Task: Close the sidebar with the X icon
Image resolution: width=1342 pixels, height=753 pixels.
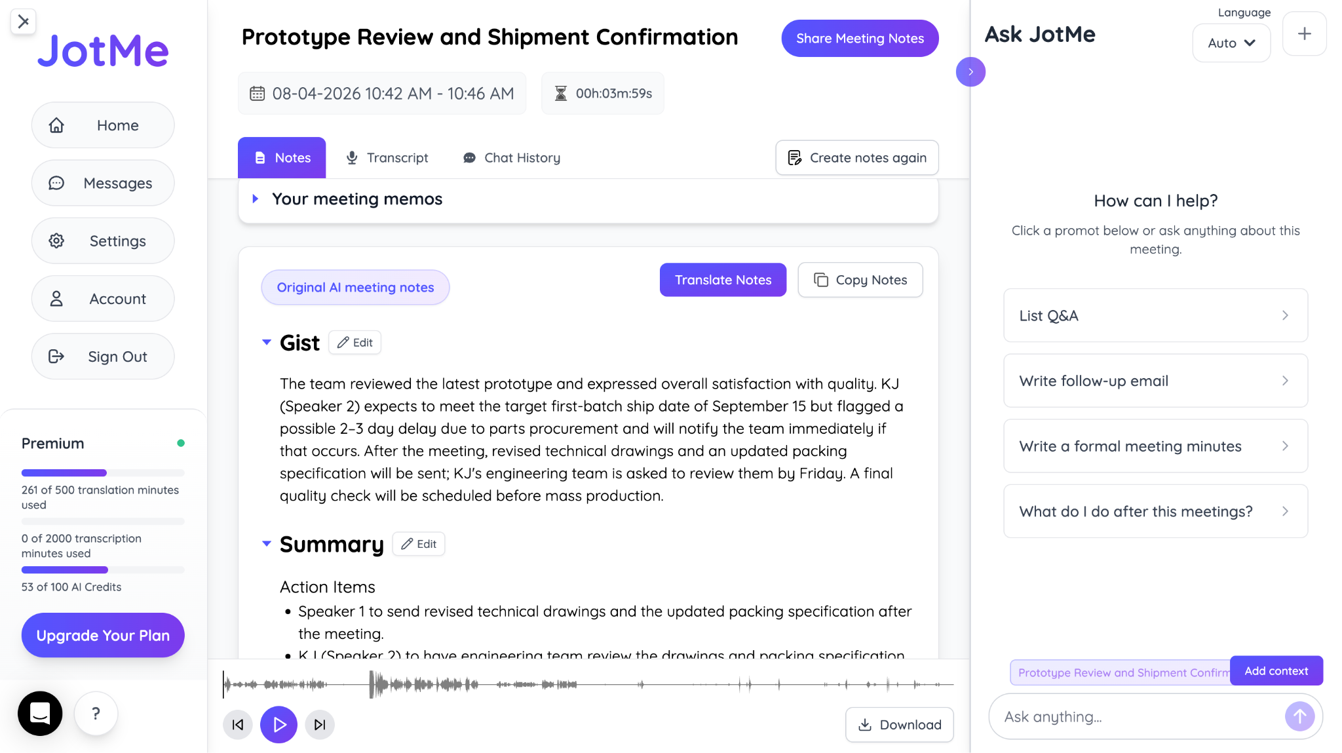Action: [x=24, y=21]
